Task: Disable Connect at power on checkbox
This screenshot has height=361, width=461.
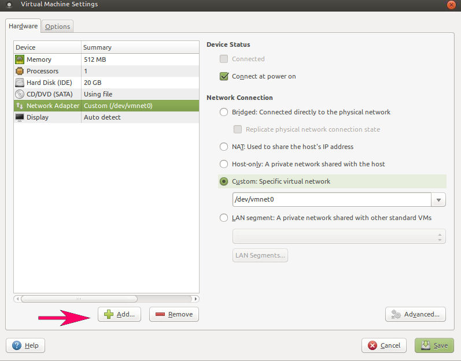Action: pyautogui.click(x=224, y=76)
